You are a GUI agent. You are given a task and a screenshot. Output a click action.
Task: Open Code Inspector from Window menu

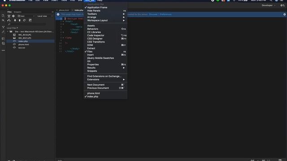coord(106,35)
